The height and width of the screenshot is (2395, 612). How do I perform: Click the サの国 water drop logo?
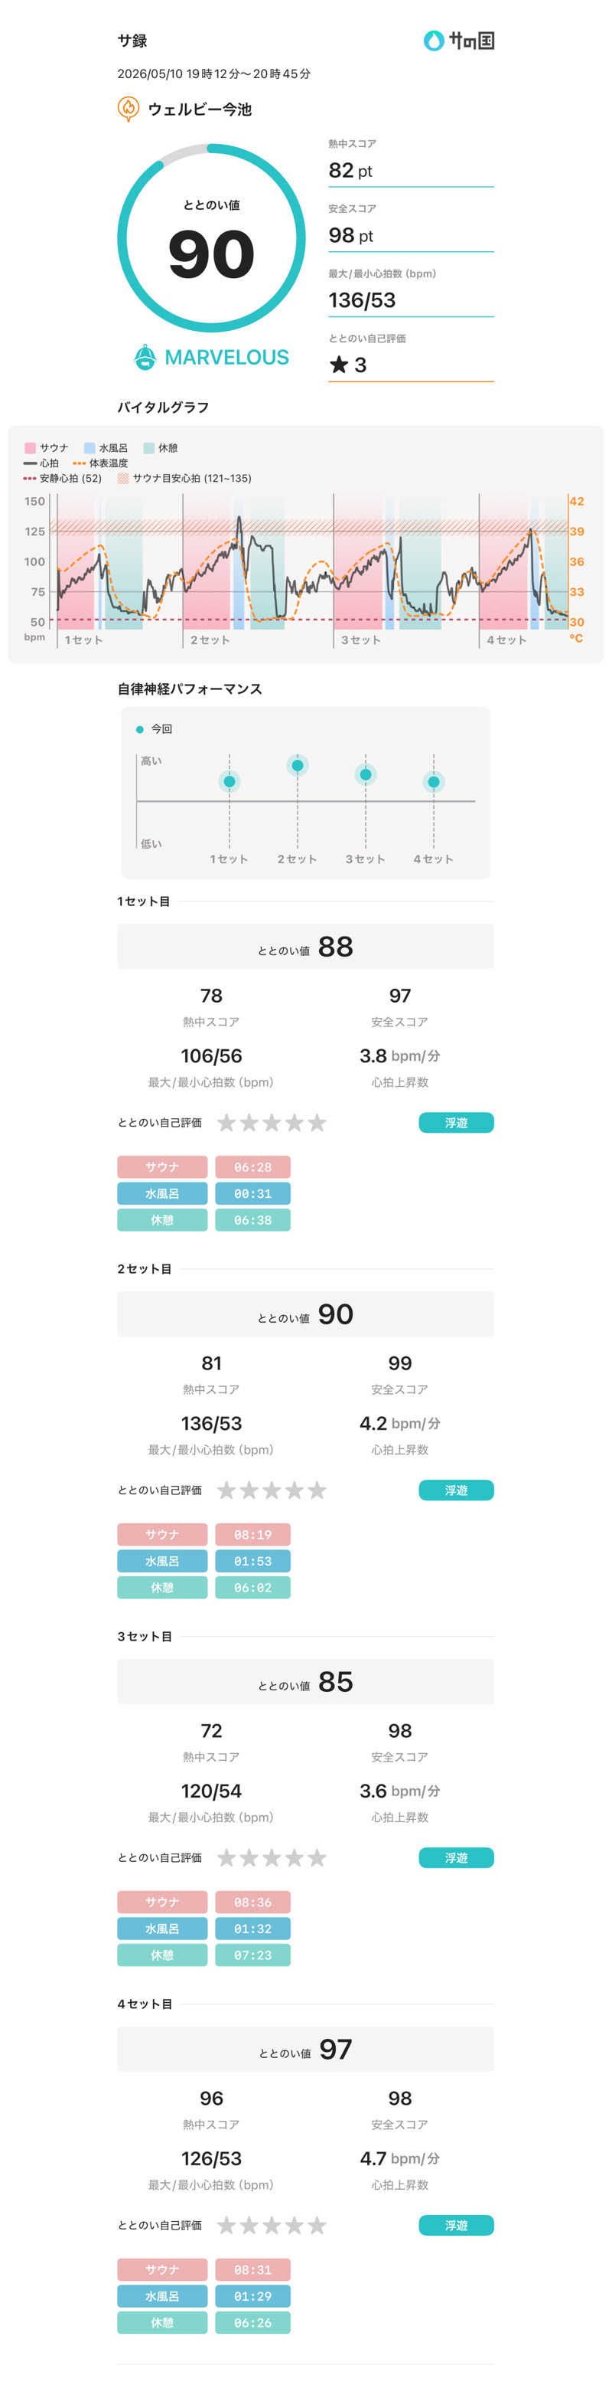coord(434,40)
